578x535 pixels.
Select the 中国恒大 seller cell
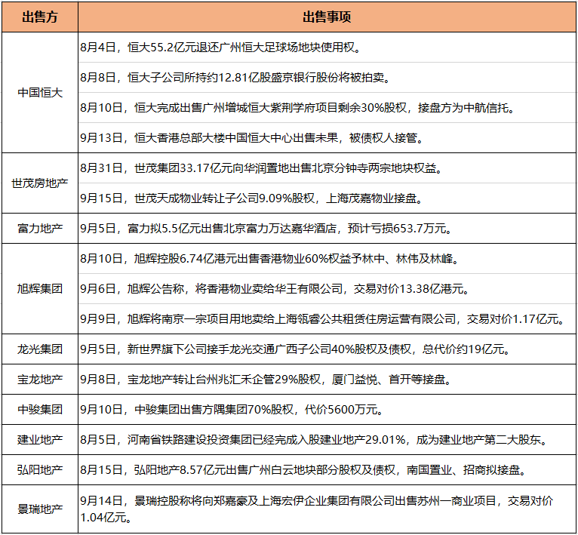coord(39,93)
